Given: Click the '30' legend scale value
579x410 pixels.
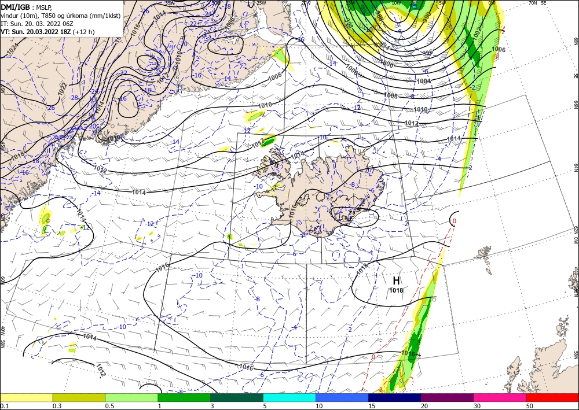Looking at the screenshot, I should click(478, 406).
